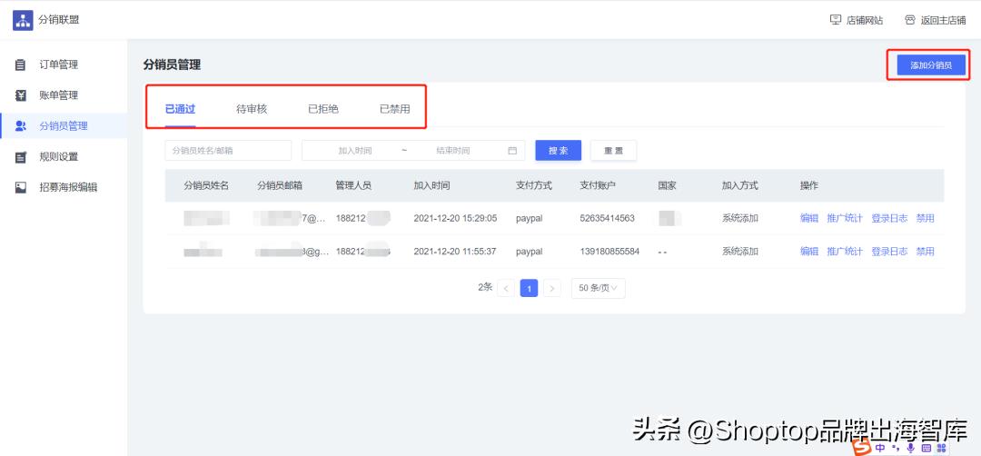The width and height of the screenshot is (981, 456).
Task: Click the 2021-12-20 11:55:37 join time cell
Action: [455, 252]
